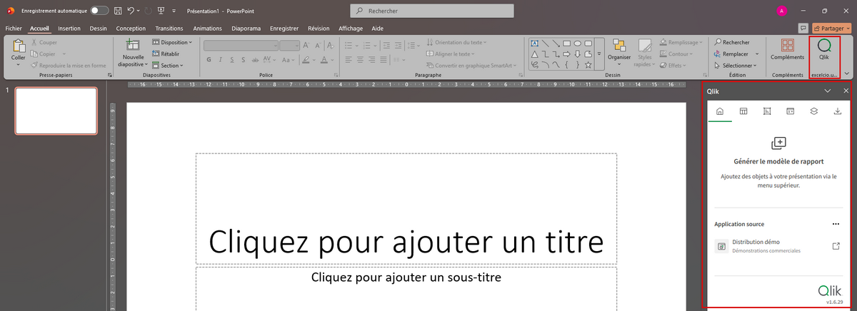857x311 pixels.
Task: Open Distribution démo external link icon
Action: click(836, 246)
